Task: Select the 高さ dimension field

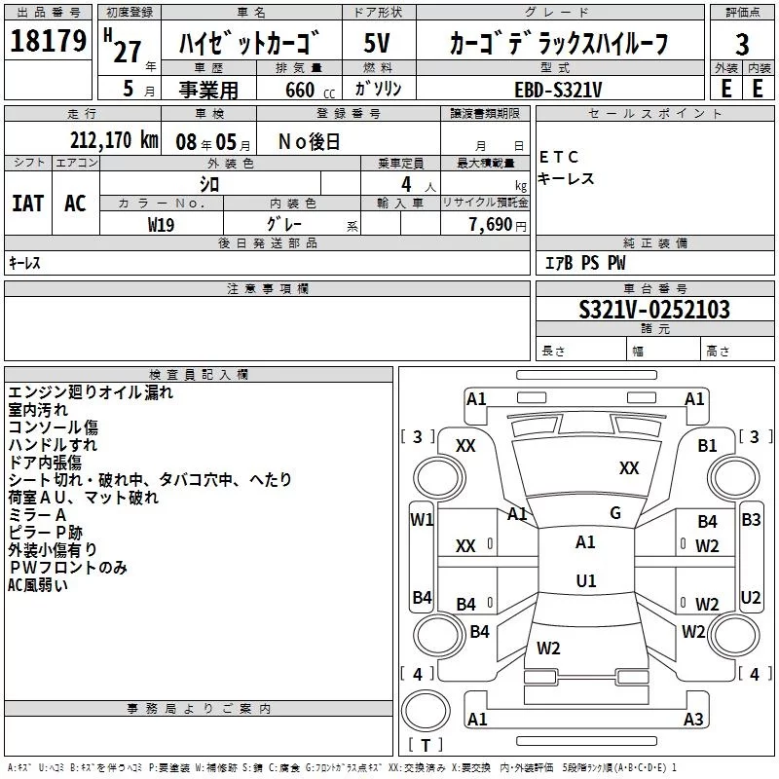Action: point(737,351)
